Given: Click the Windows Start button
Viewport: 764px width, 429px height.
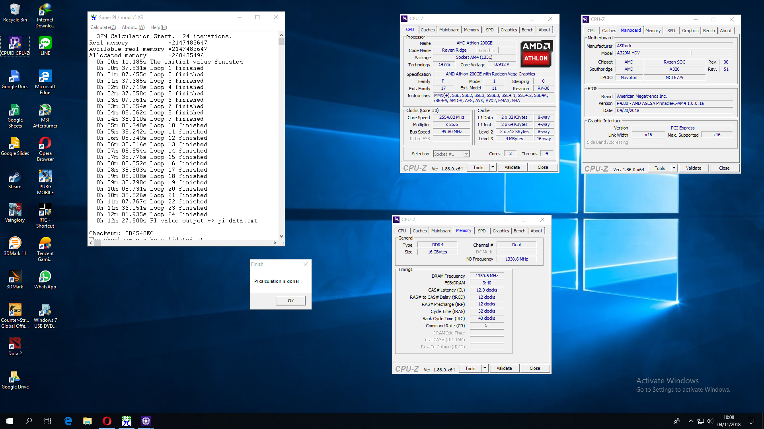Looking at the screenshot, I should (10, 421).
